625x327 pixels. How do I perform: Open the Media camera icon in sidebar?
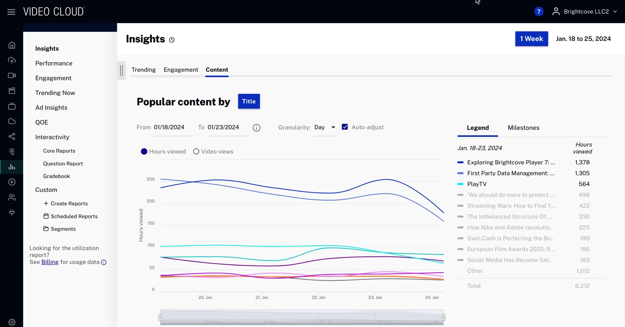pos(11,75)
